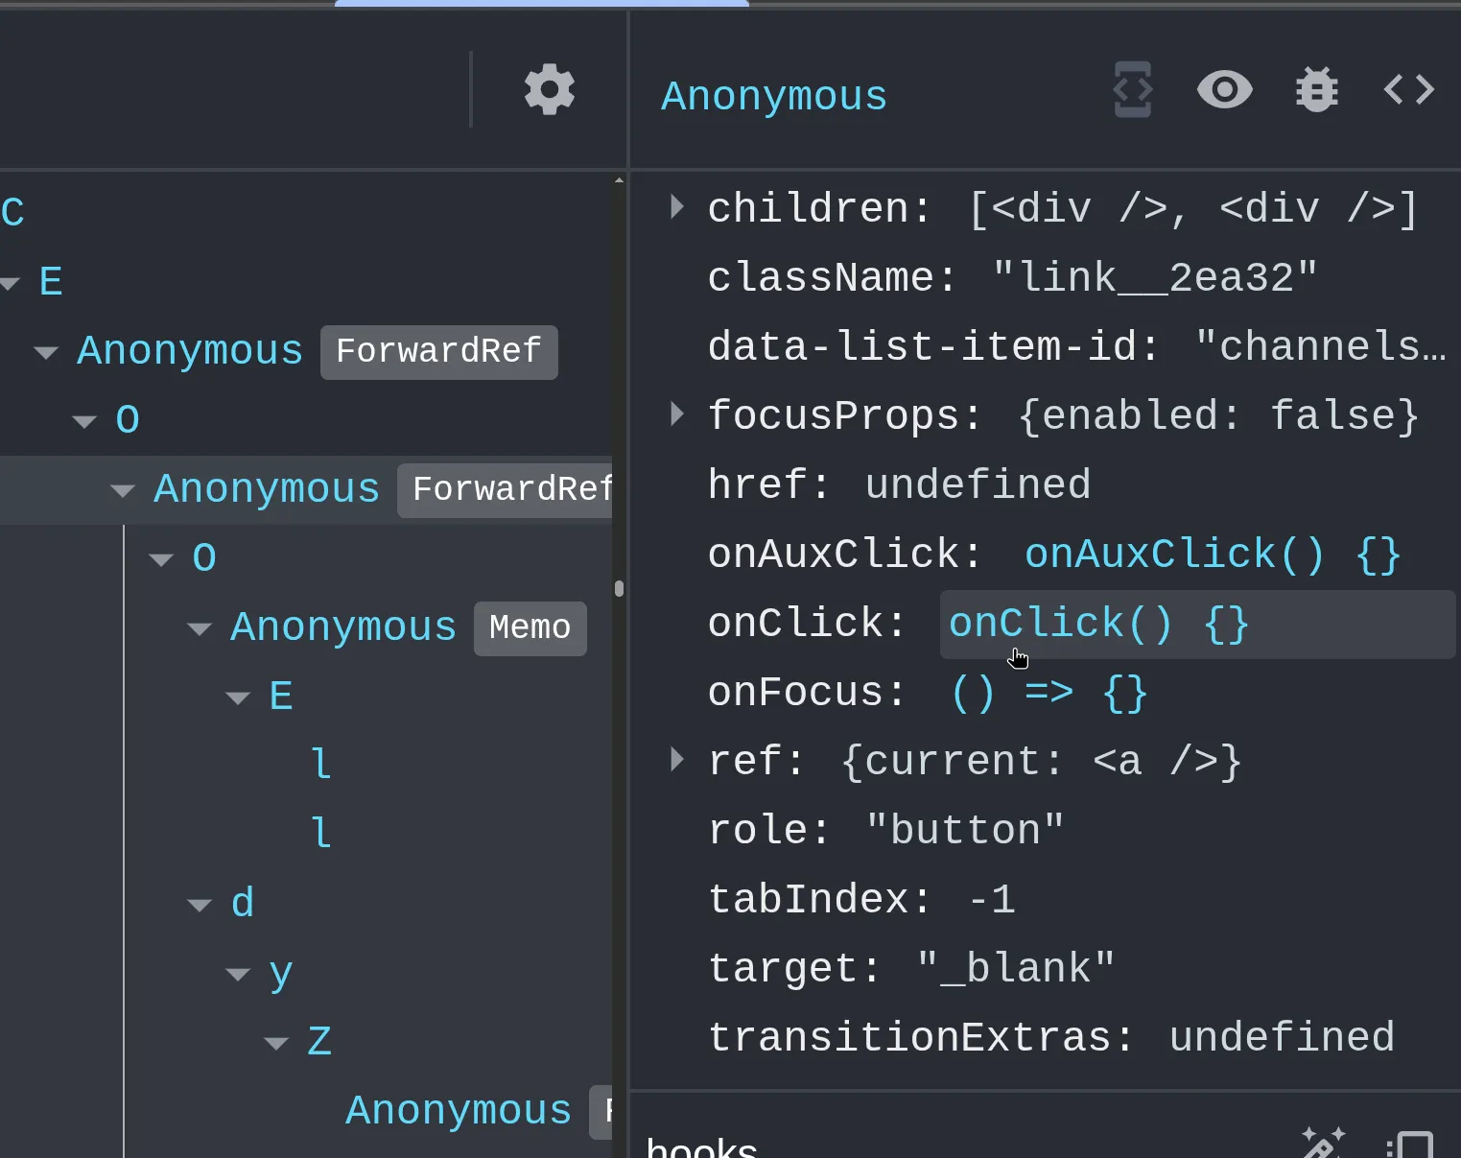Go to onClick() function definition

(x=1098, y=624)
